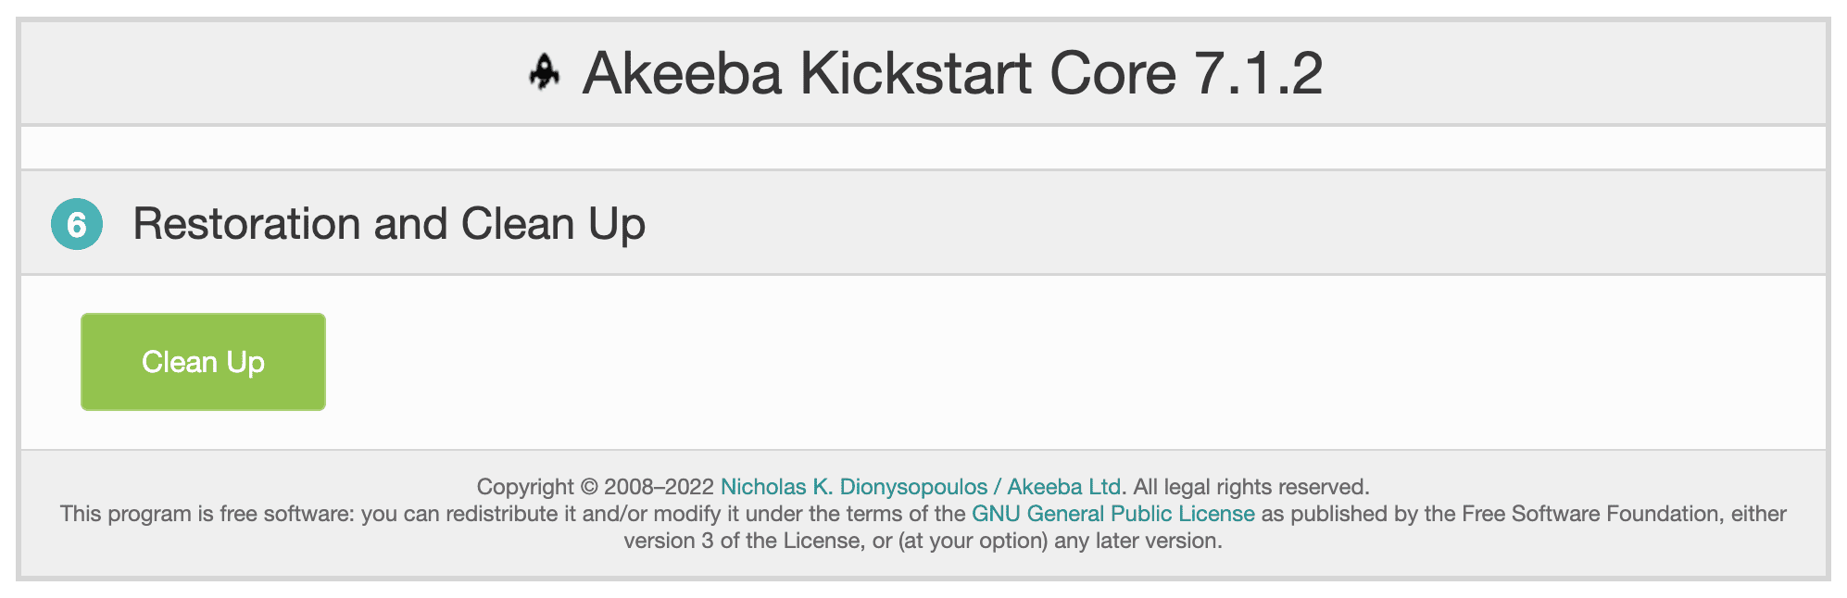
Task: Click the rocket icon beside the title
Action: click(x=545, y=72)
